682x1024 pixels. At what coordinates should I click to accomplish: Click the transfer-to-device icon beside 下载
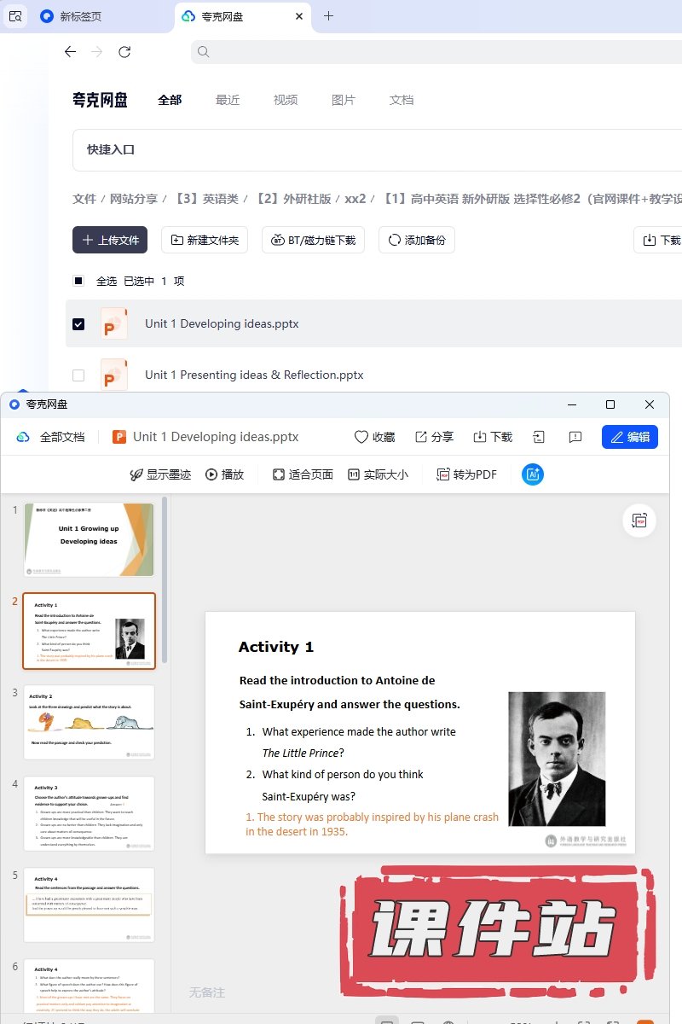pyautogui.click(x=539, y=437)
